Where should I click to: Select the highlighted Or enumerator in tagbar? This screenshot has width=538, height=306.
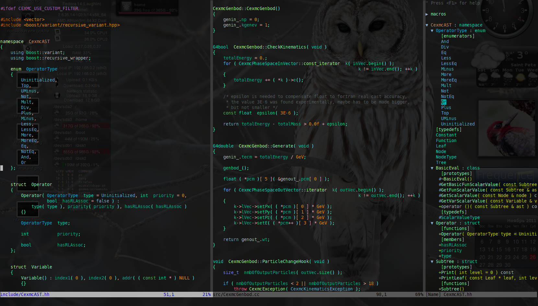click(x=444, y=102)
